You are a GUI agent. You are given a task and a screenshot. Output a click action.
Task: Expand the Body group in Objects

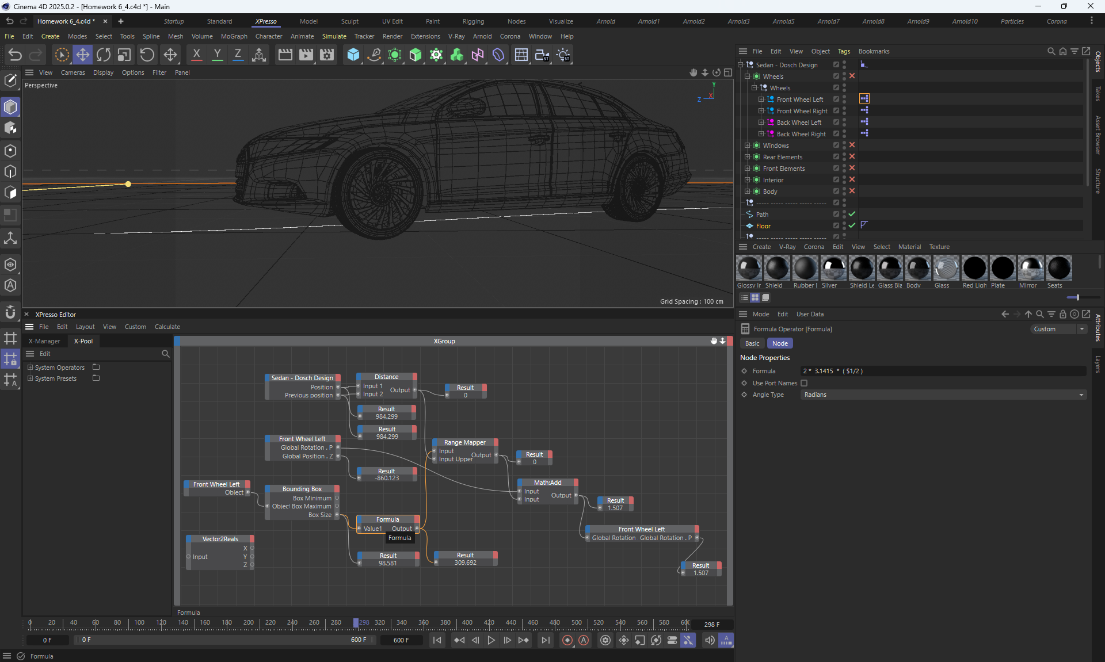pos(747,192)
